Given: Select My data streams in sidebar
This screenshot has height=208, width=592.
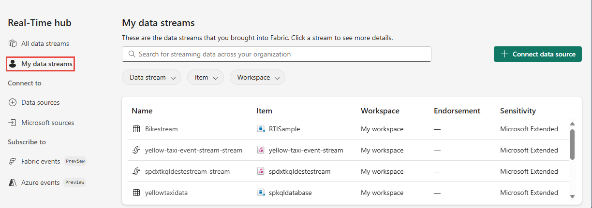Looking at the screenshot, I should coord(46,64).
